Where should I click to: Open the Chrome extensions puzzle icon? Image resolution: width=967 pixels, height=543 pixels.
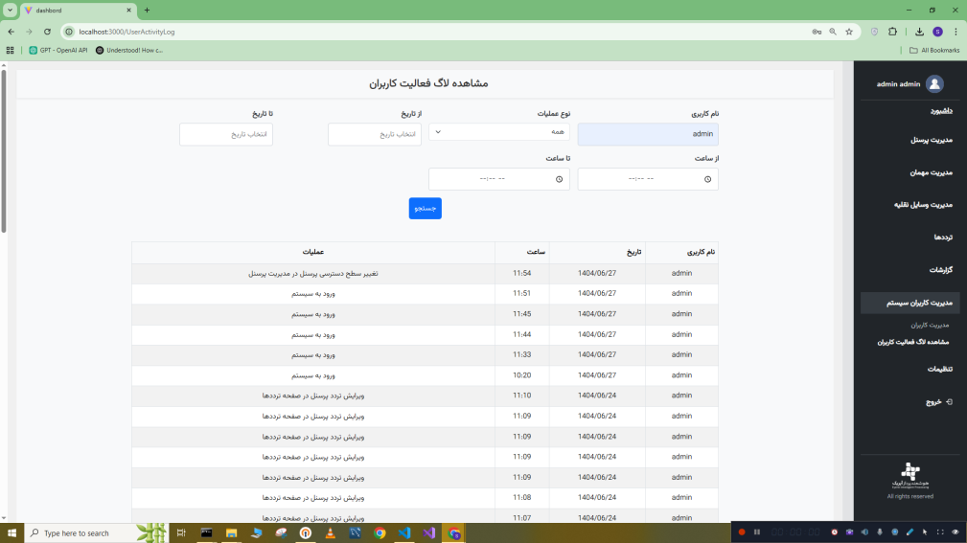point(892,32)
